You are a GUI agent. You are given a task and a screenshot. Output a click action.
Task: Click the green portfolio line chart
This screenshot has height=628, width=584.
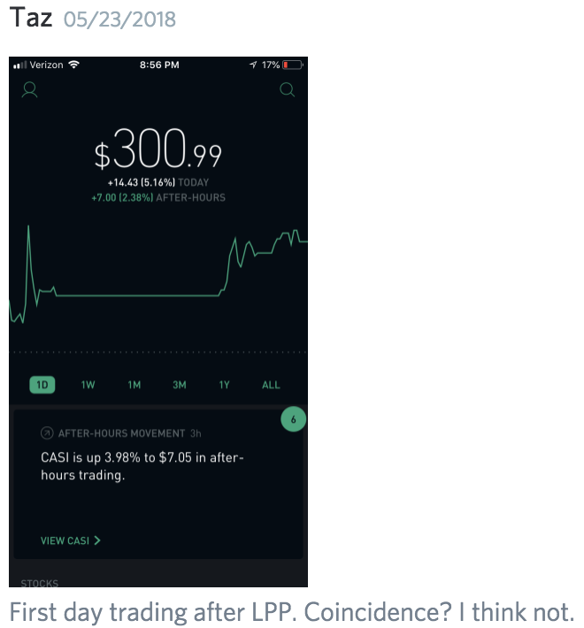pyautogui.click(x=133, y=295)
